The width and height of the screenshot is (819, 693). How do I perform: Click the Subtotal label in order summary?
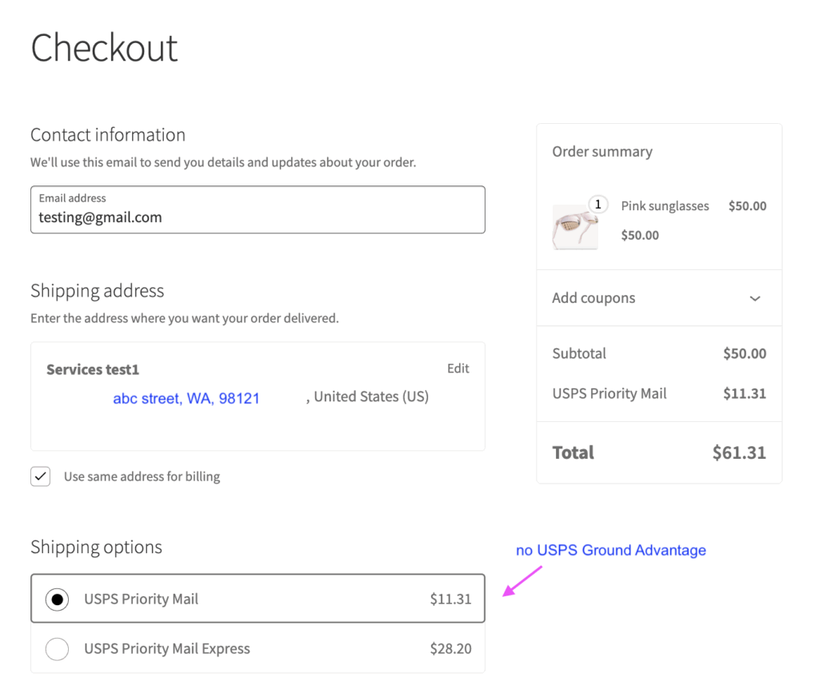(x=579, y=353)
